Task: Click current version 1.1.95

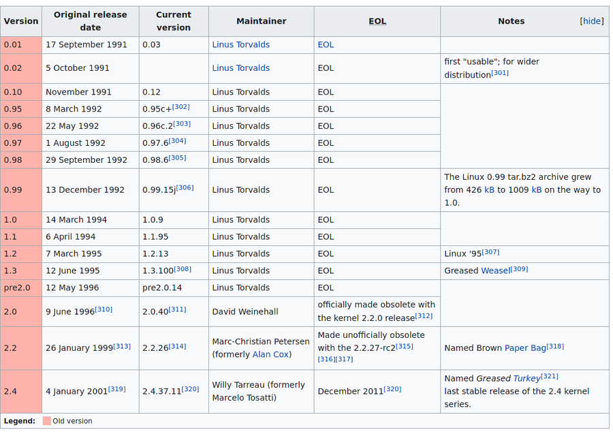Action: pyautogui.click(x=155, y=237)
